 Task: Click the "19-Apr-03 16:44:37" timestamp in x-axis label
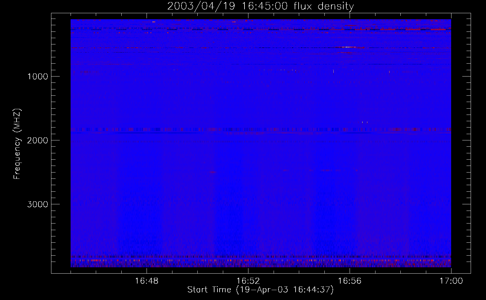(x=285, y=290)
